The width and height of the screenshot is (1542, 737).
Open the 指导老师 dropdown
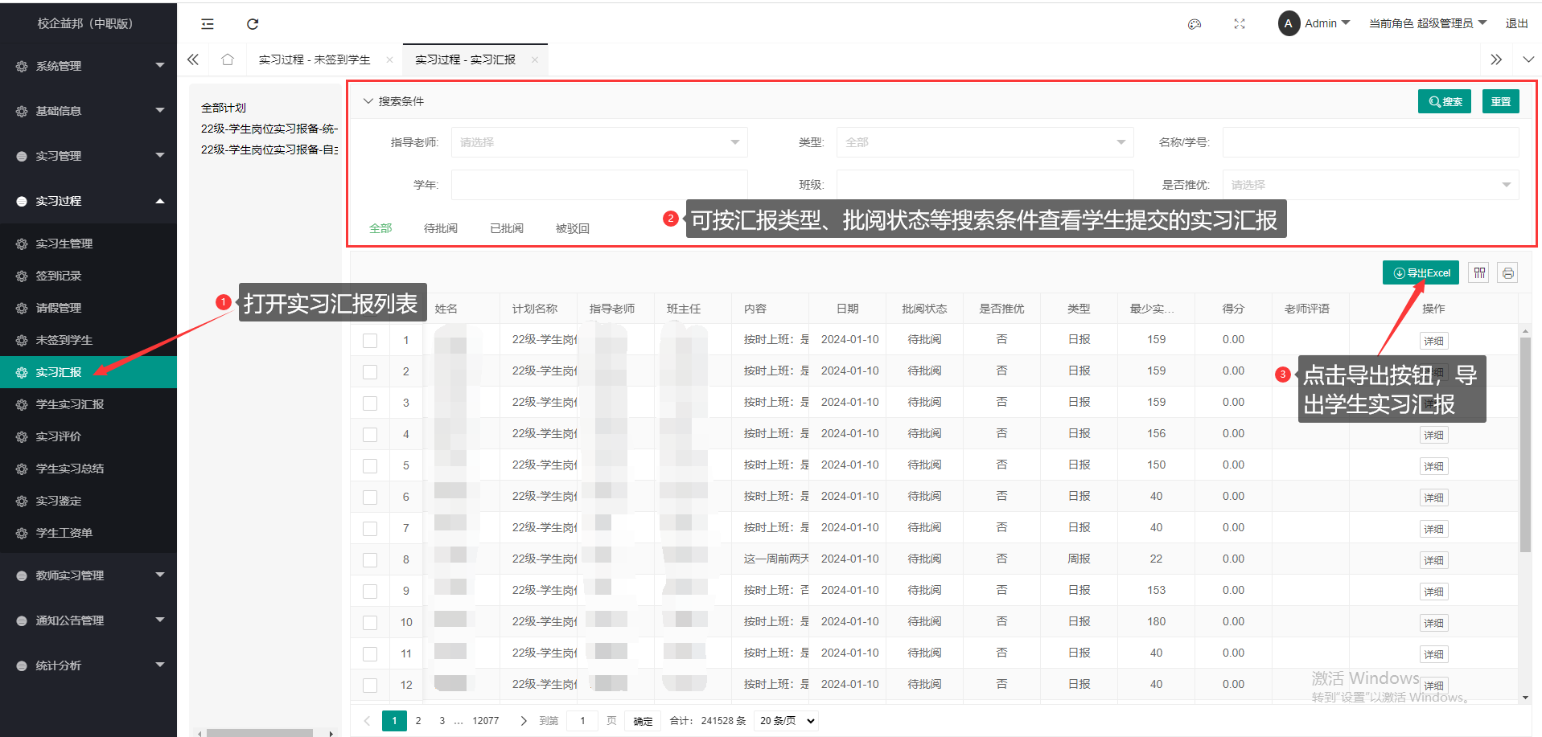[599, 142]
